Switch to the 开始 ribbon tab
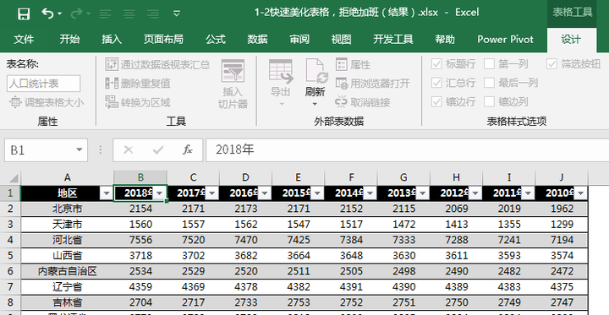Screen dimensions: 609x315 point(69,39)
